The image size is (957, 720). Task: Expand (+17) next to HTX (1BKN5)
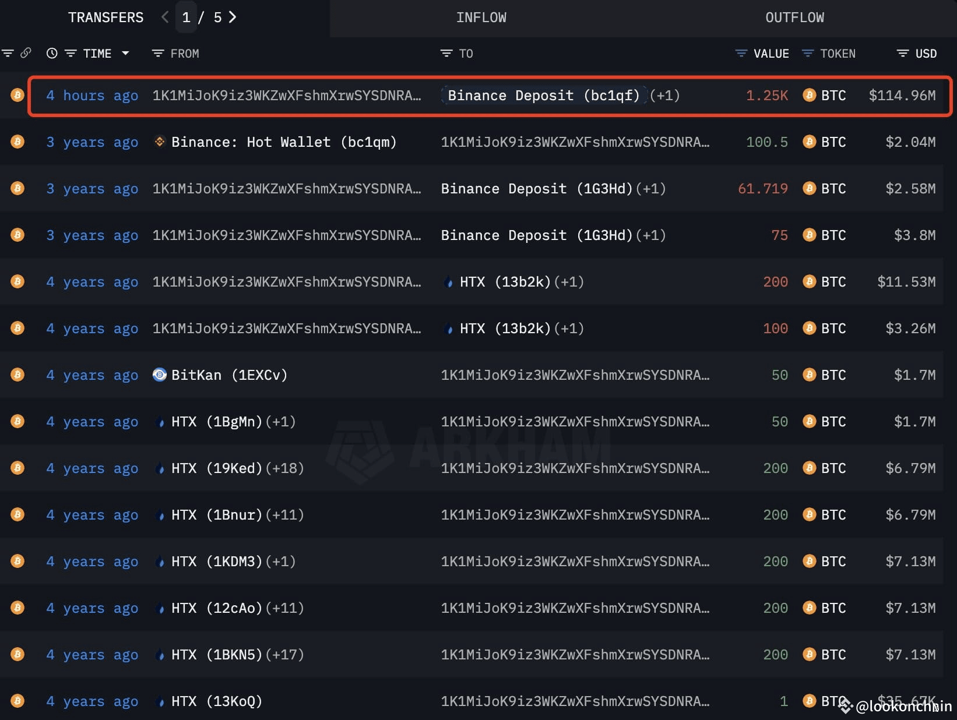tap(284, 655)
